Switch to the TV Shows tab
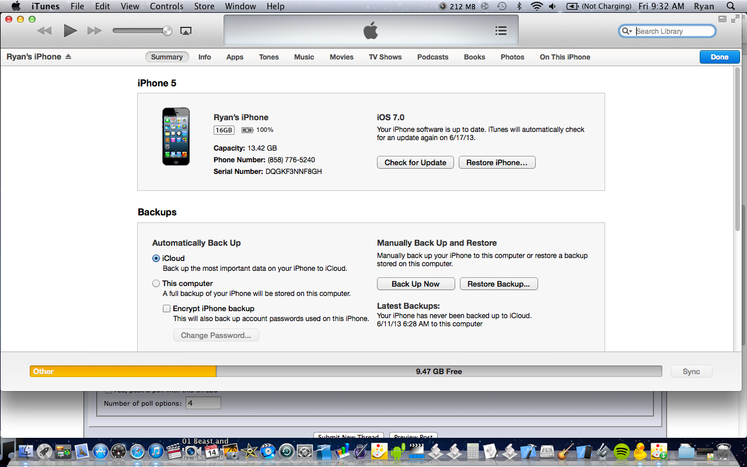 pyautogui.click(x=385, y=57)
